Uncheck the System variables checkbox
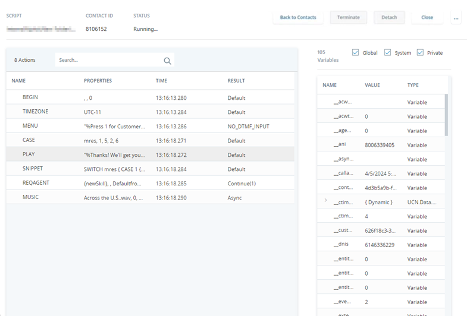The width and height of the screenshot is (473, 316). (x=388, y=52)
